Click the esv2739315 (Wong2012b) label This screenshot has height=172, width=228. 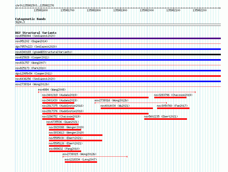click(79, 154)
